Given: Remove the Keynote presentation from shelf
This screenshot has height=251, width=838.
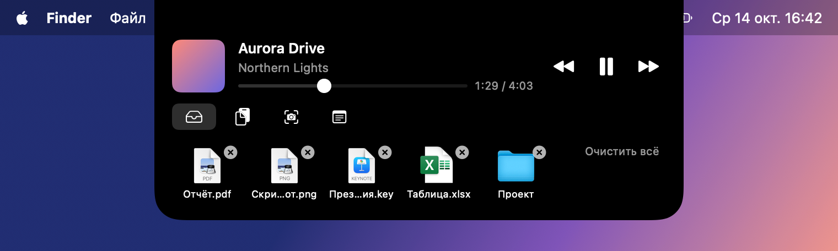Looking at the screenshot, I should (385, 152).
